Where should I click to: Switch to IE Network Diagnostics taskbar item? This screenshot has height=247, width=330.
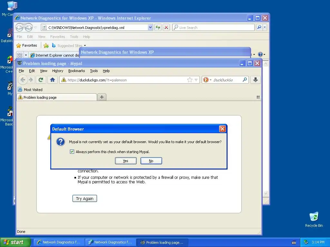59,242
